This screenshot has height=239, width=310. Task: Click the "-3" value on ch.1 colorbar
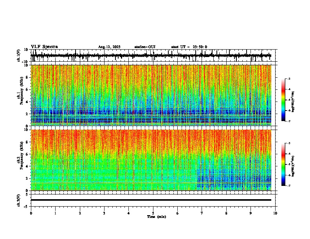(289, 78)
